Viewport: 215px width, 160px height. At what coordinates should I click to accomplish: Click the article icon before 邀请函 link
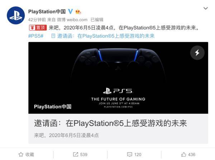tap(53, 36)
